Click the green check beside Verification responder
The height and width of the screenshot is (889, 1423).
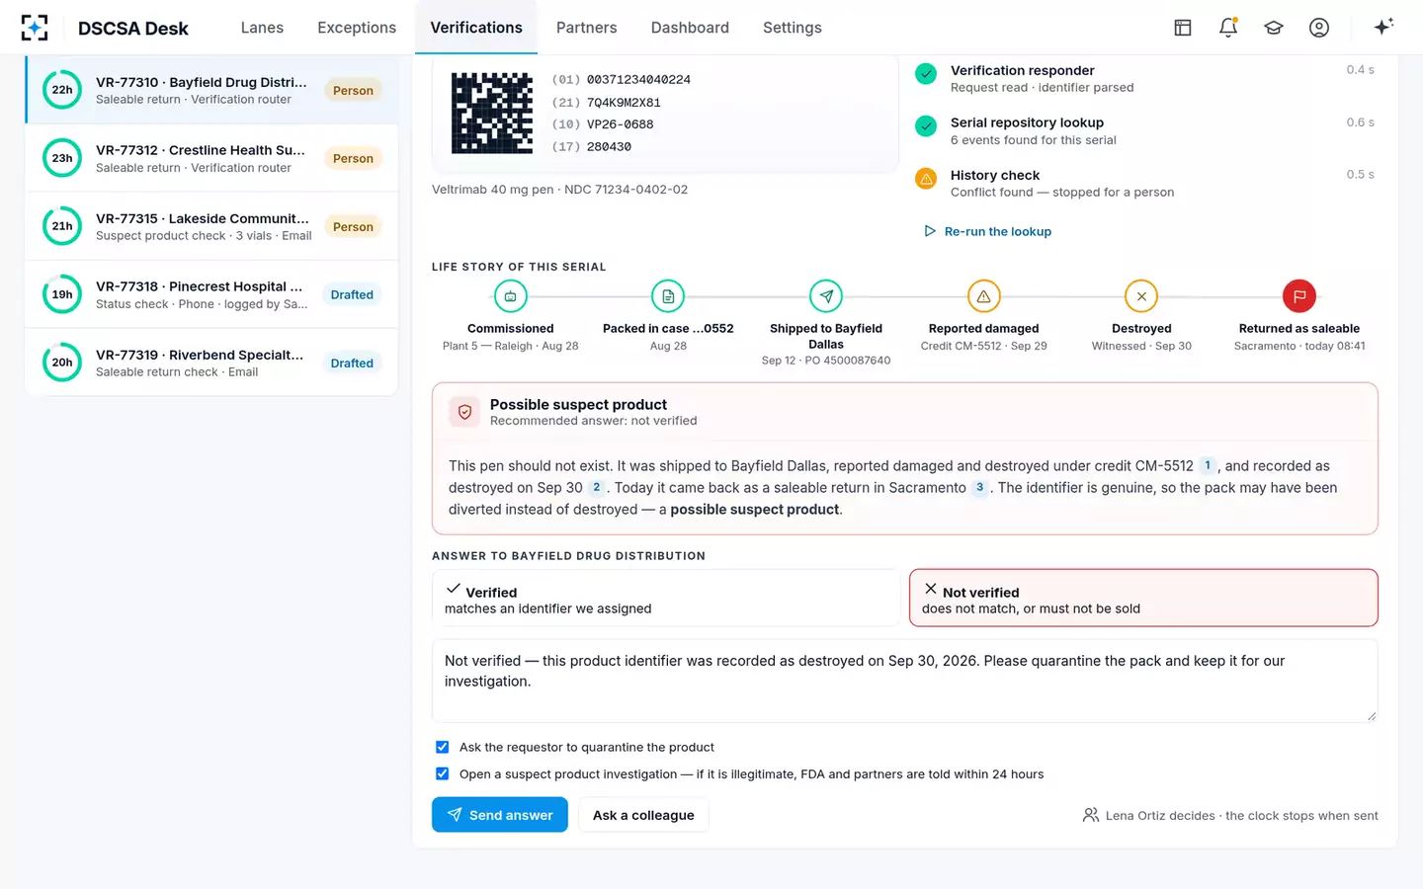tap(926, 74)
